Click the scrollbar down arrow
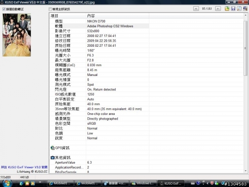This screenshot has height=187, width=249. [x=245, y=171]
